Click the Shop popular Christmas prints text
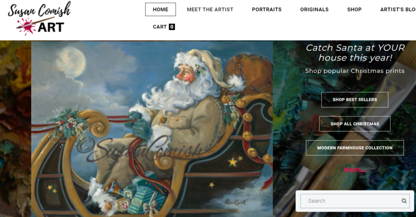 pyautogui.click(x=355, y=71)
